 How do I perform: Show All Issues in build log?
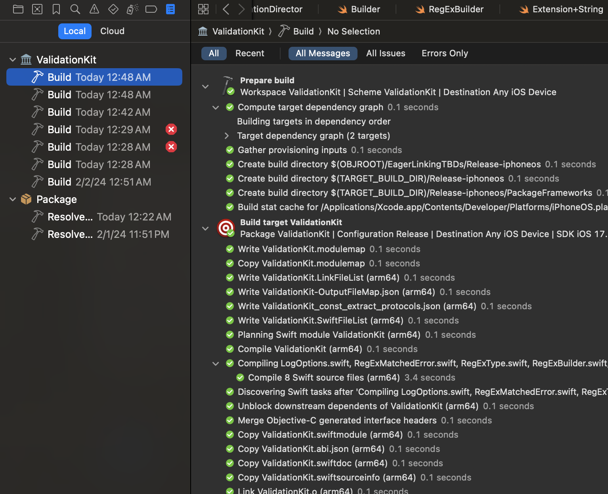click(386, 53)
